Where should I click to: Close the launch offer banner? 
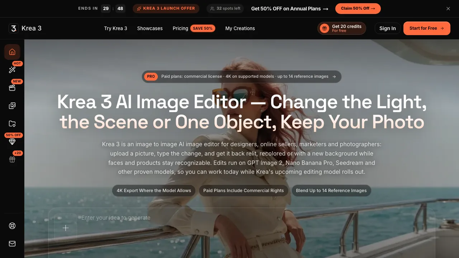[x=448, y=9]
